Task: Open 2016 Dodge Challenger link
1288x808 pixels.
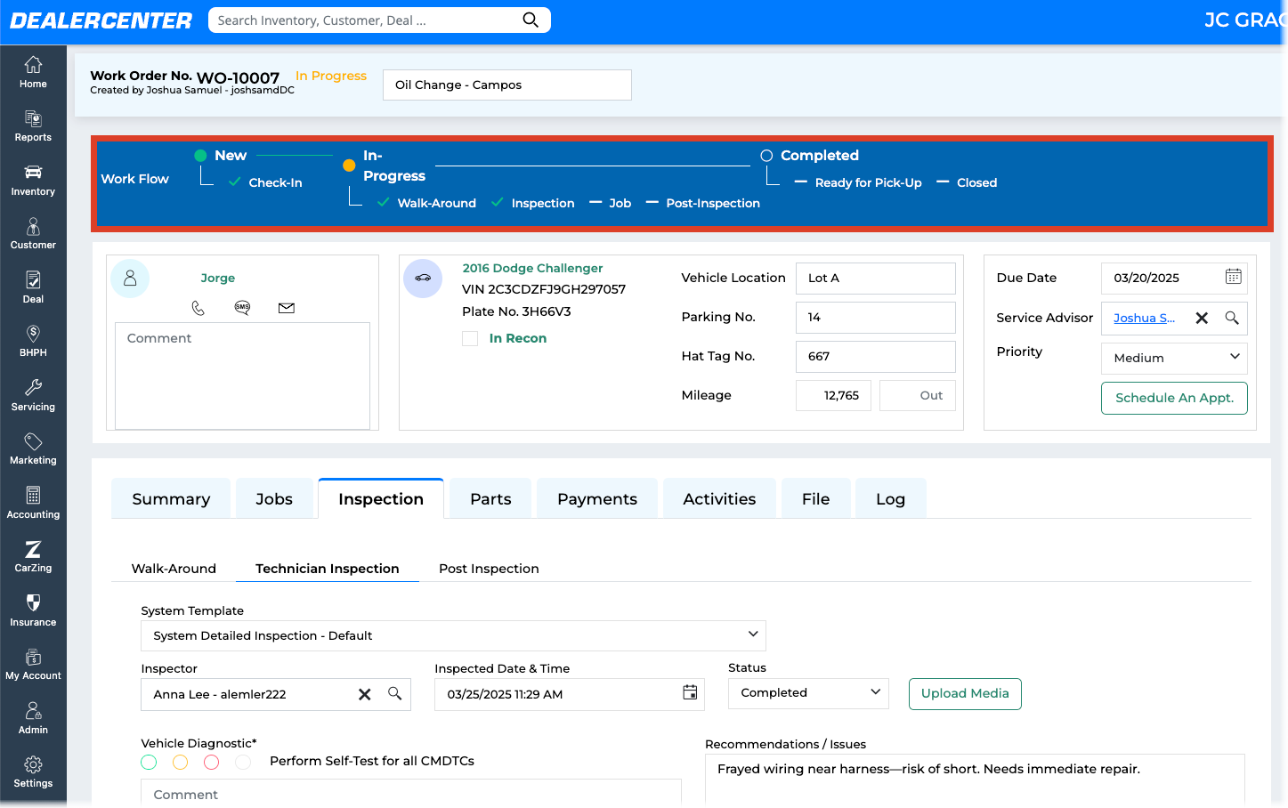Action: (x=532, y=268)
